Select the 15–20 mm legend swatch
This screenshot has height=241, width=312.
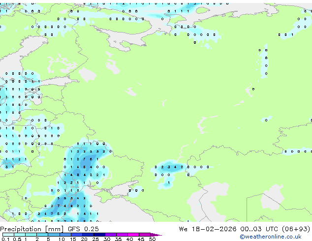pyautogui.click(x=76, y=235)
